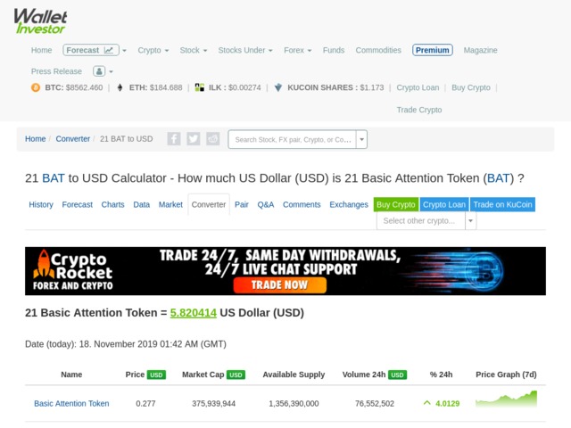Click the ILK coin icon

click(200, 87)
